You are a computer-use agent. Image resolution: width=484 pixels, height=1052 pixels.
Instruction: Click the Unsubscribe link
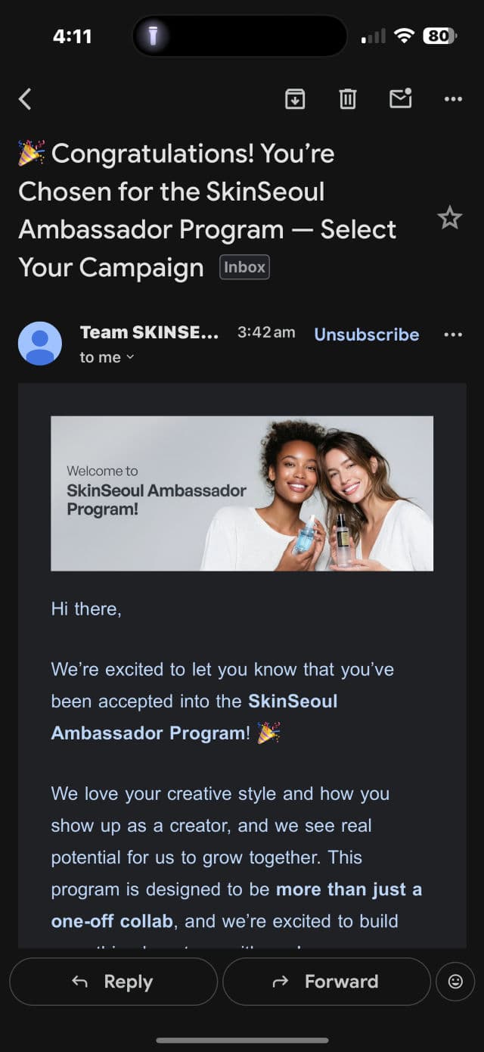[x=367, y=335]
